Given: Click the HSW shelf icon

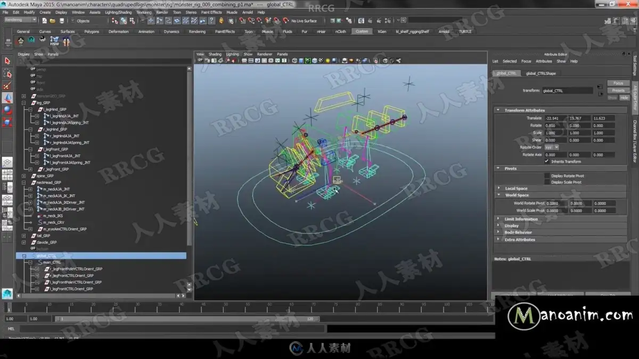Looking at the screenshot, I should (54, 41).
